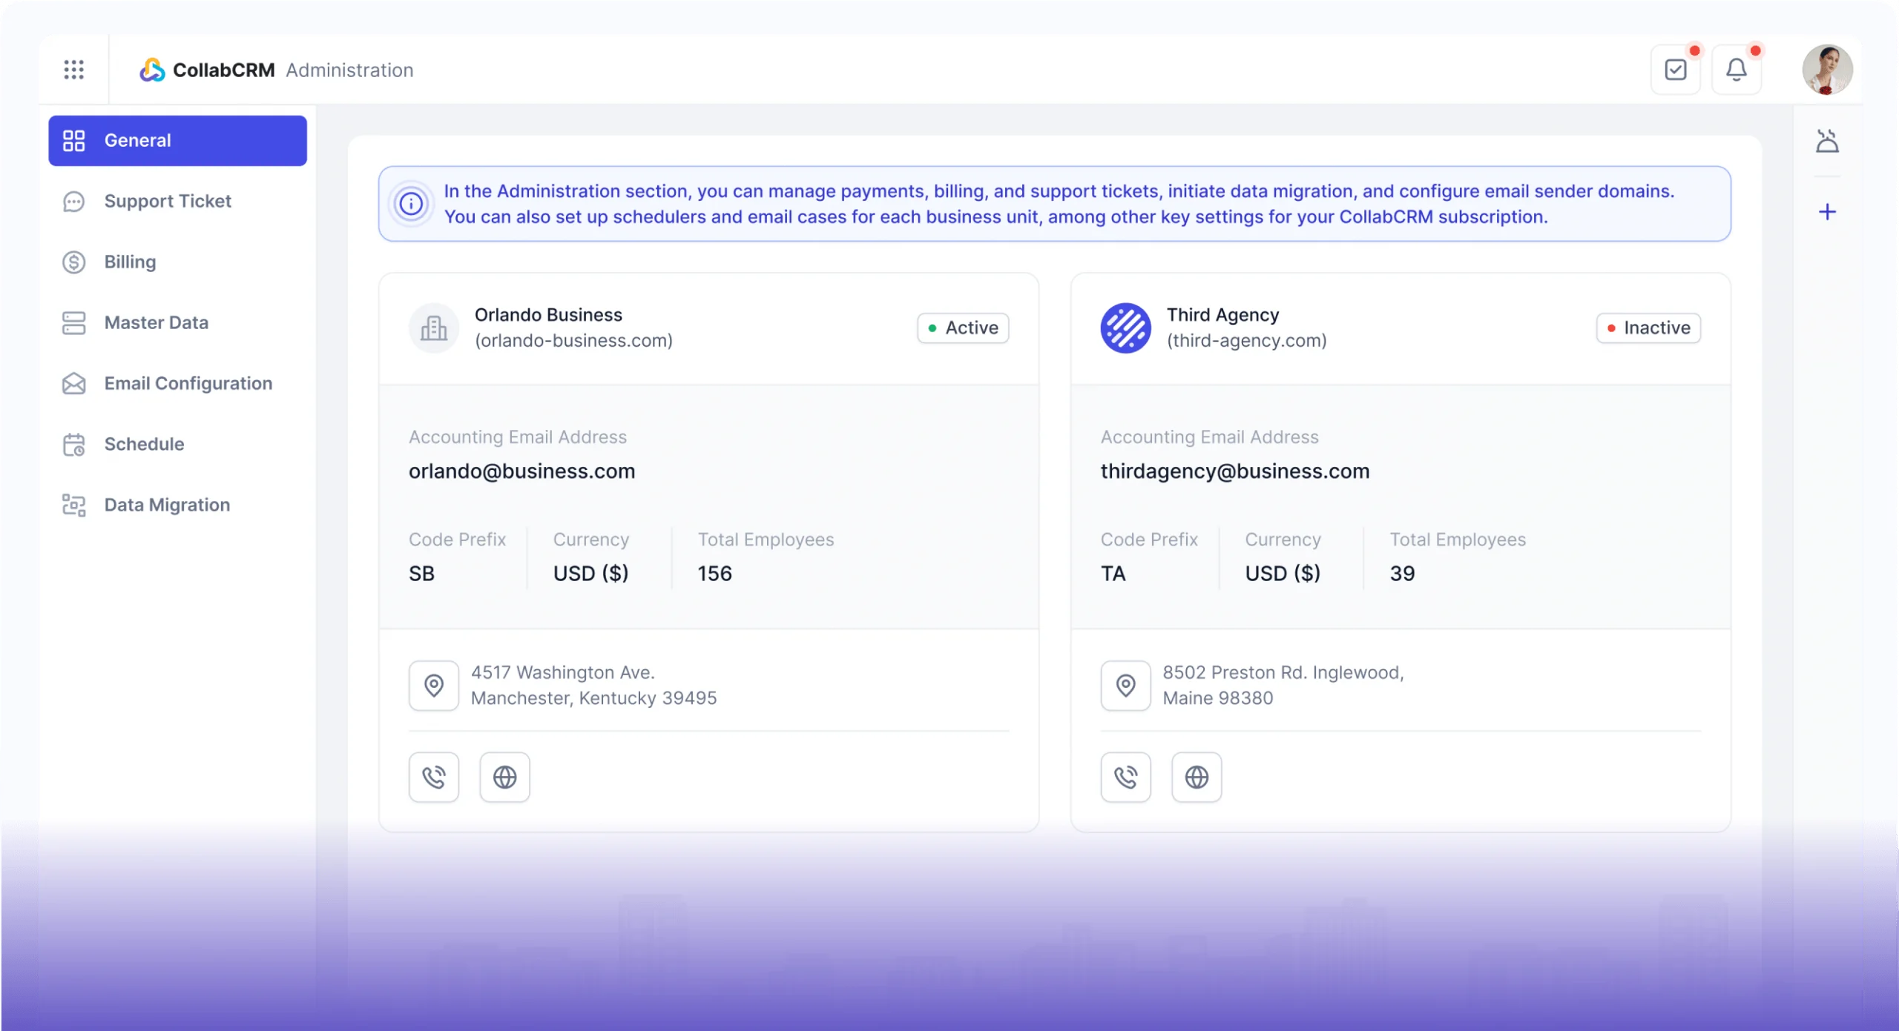Click the globe website icon on Orlando Business card
This screenshot has width=1899, height=1031.
pyautogui.click(x=504, y=777)
